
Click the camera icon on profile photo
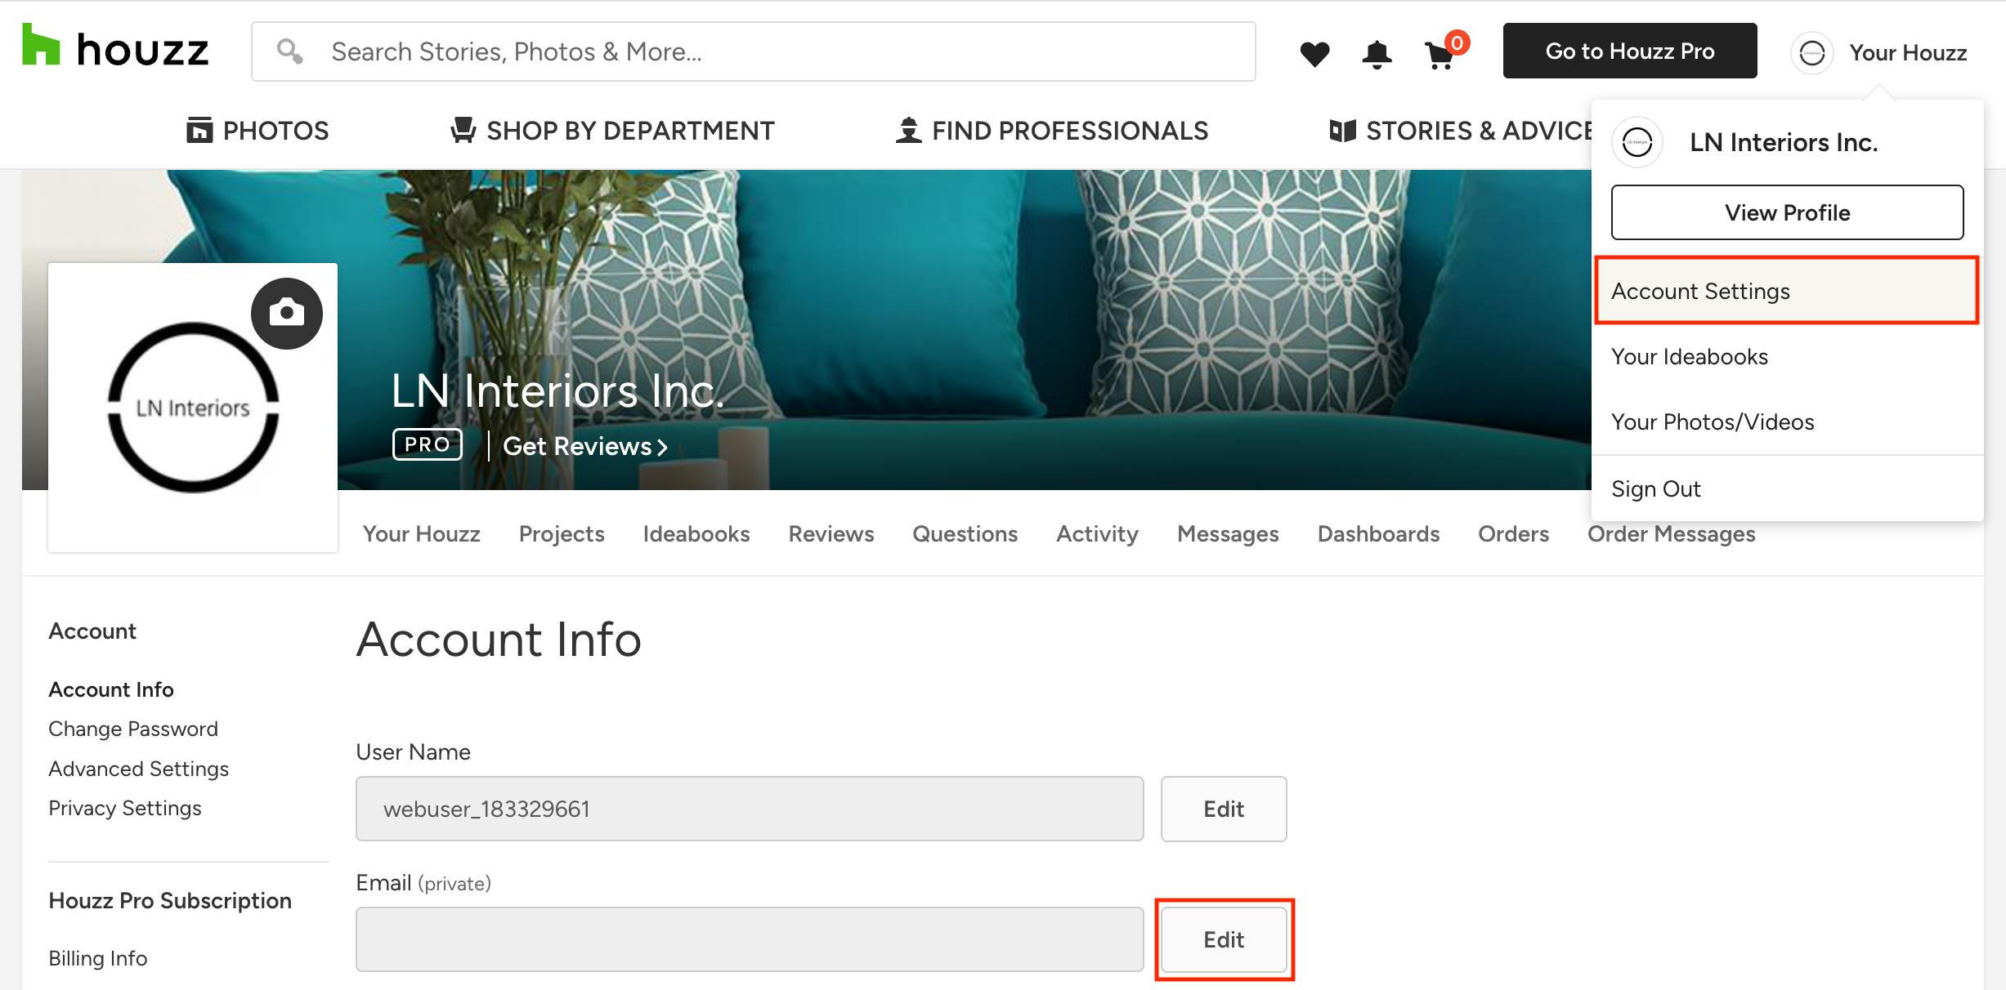pyautogui.click(x=287, y=313)
